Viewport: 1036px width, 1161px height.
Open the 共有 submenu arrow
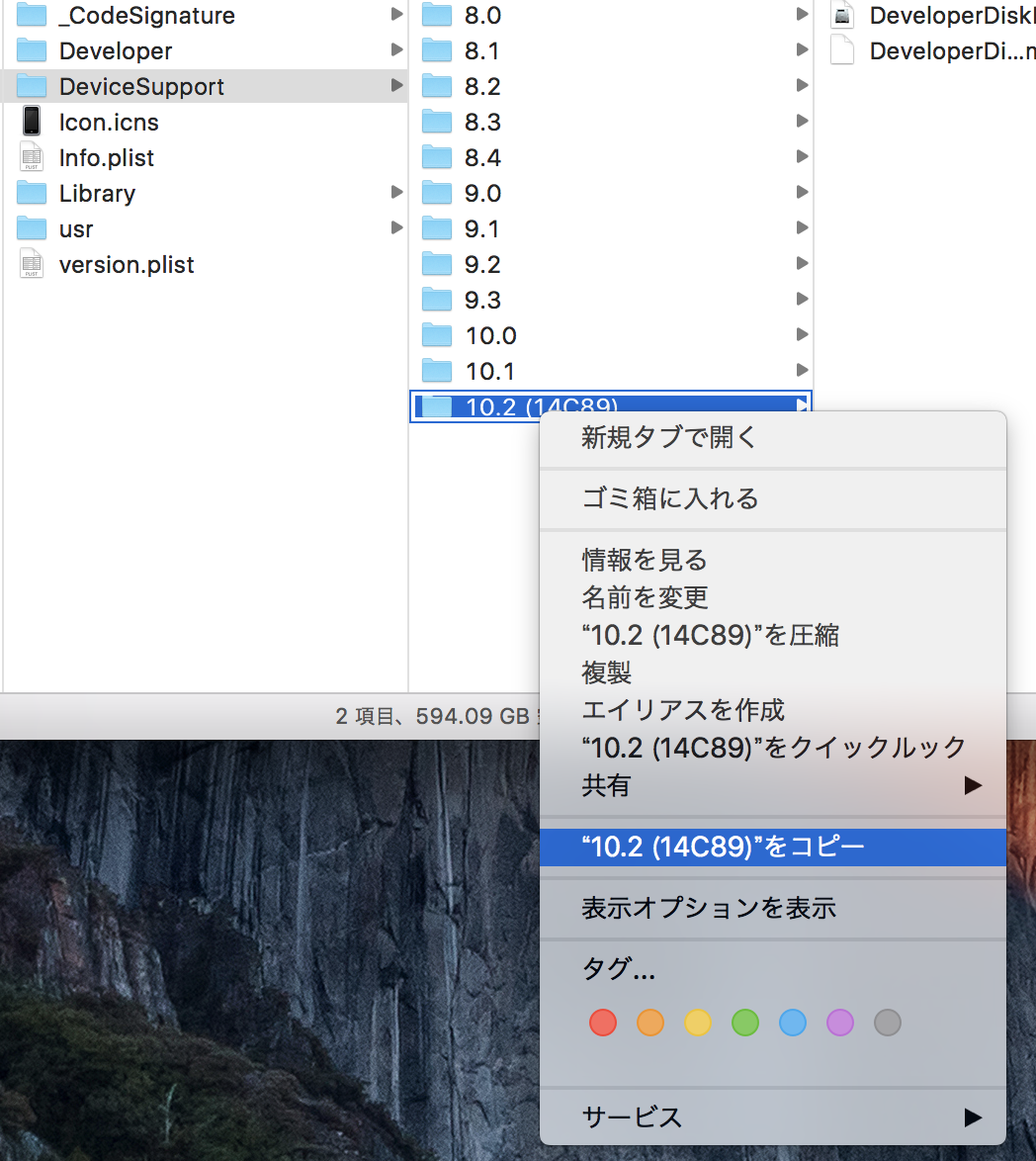(973, 786)
